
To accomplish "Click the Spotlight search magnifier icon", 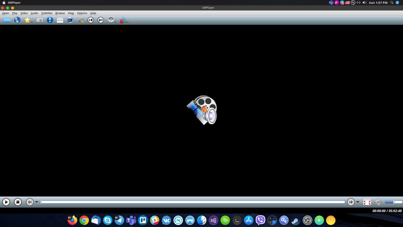I will [x=392, y=3].
